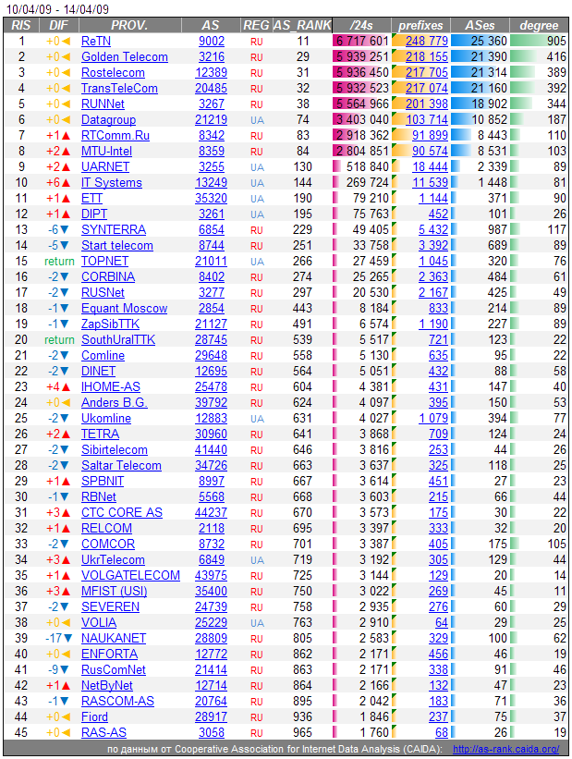Select the orange no-change arrow for ReTN
572x759 pixels.
coord(66,42)
